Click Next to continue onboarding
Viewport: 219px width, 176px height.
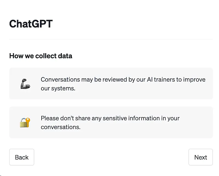[x=201, y=157]
